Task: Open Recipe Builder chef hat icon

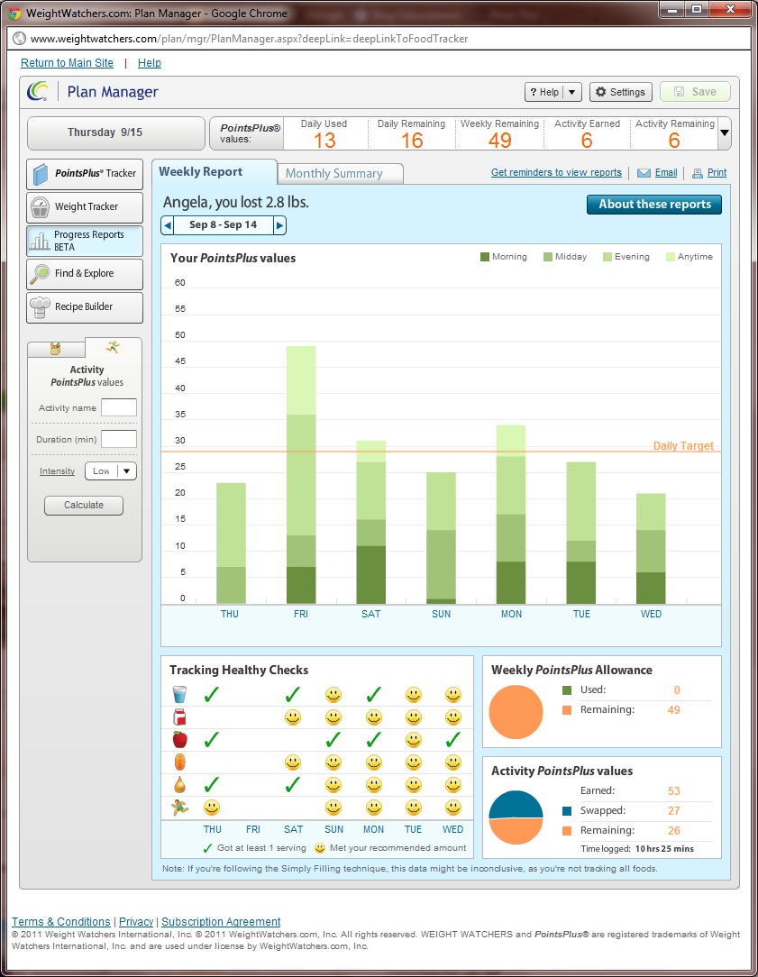Action: 41,307
